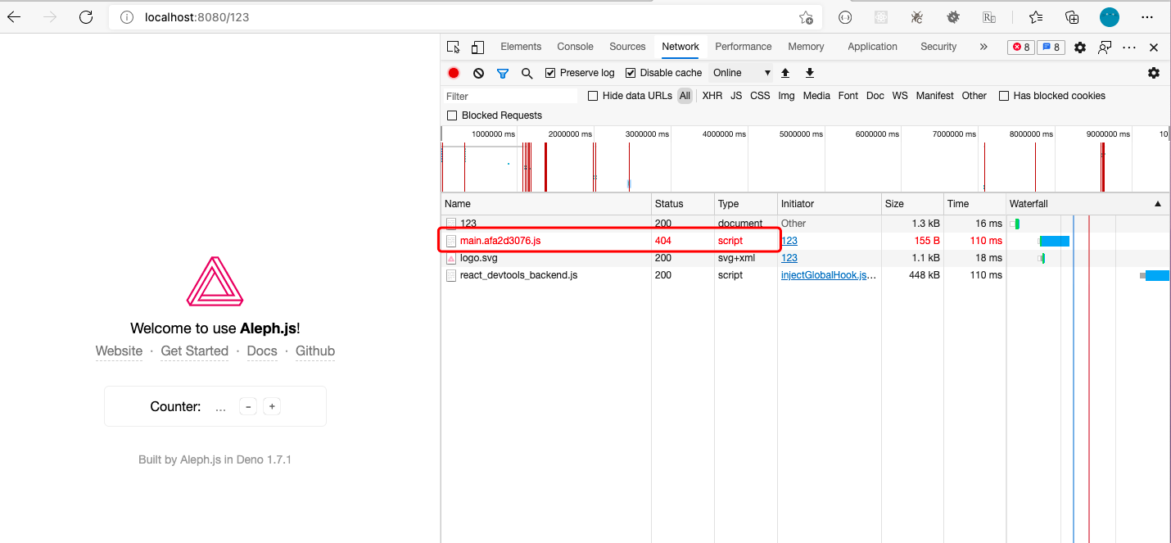This screenshot has height=543, width=1171.
Task: Select the logo.svg request row
Action: [x=805, y=258]
